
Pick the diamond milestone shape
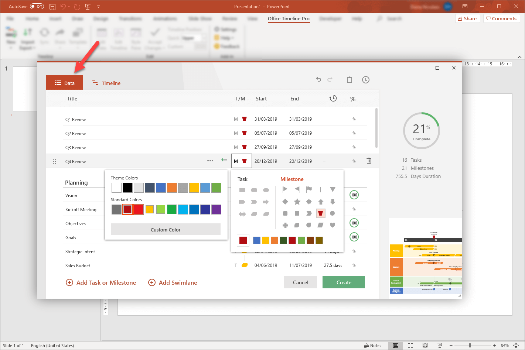pos(285,202)
